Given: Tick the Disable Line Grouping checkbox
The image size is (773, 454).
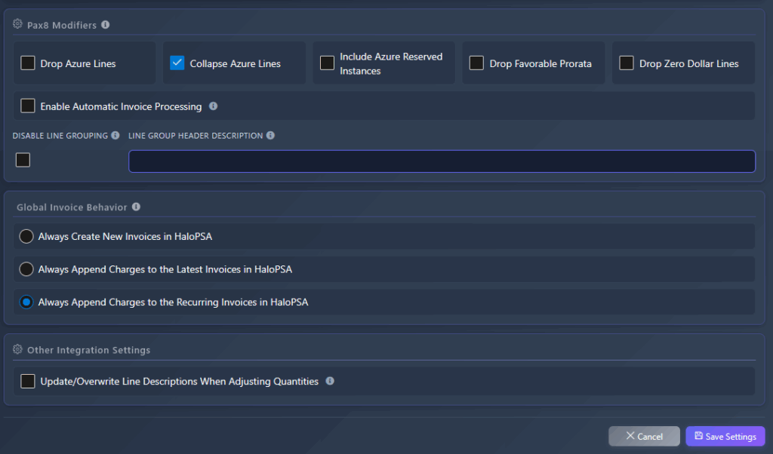Looking at the screenshot, I should coord(23,160).
